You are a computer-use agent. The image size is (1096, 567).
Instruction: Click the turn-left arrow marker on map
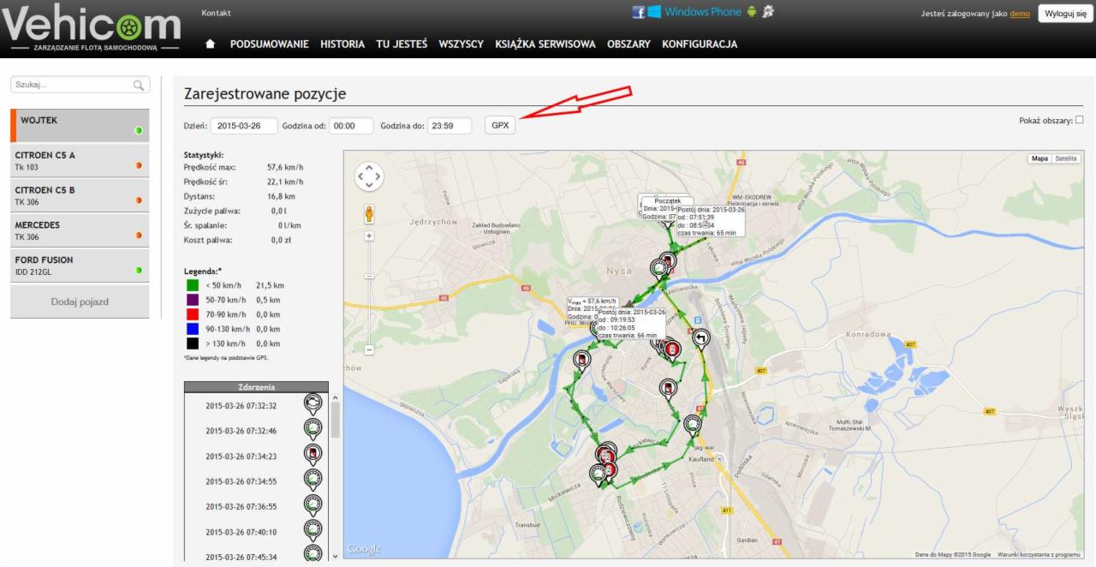(x=701, y=338)
